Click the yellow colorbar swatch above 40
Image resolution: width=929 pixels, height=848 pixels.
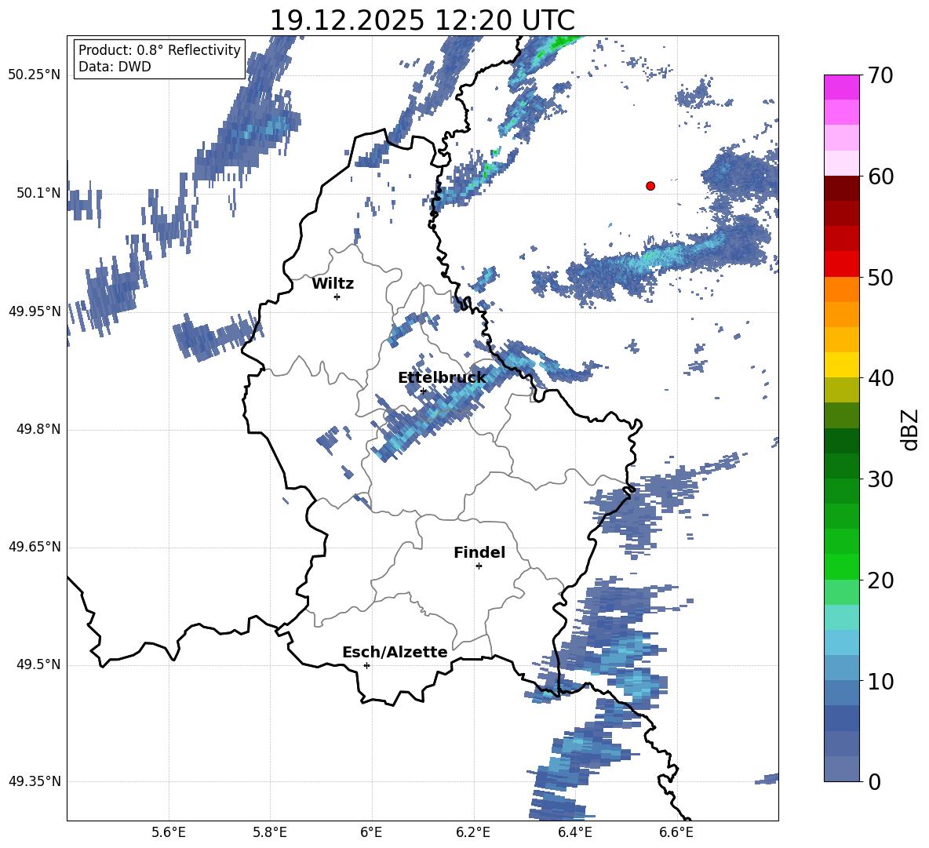tap(841, 365)
